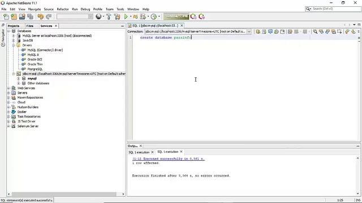Open the File menu
Screen dimensions: 362x203
point(4,9)
